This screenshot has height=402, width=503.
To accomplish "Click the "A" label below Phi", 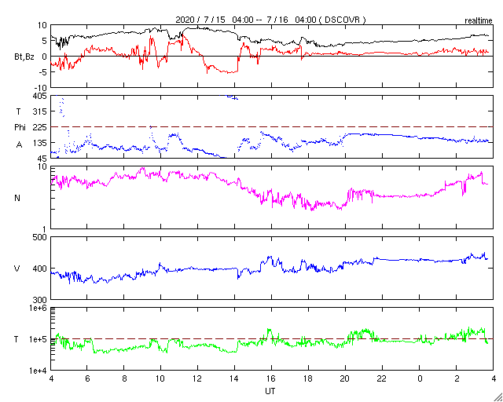I will [x=19, y=145].
